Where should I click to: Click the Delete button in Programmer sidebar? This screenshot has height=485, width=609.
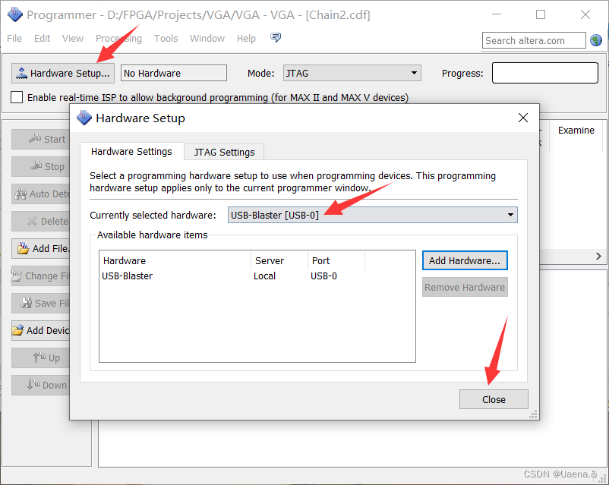[x=41, y=221]
